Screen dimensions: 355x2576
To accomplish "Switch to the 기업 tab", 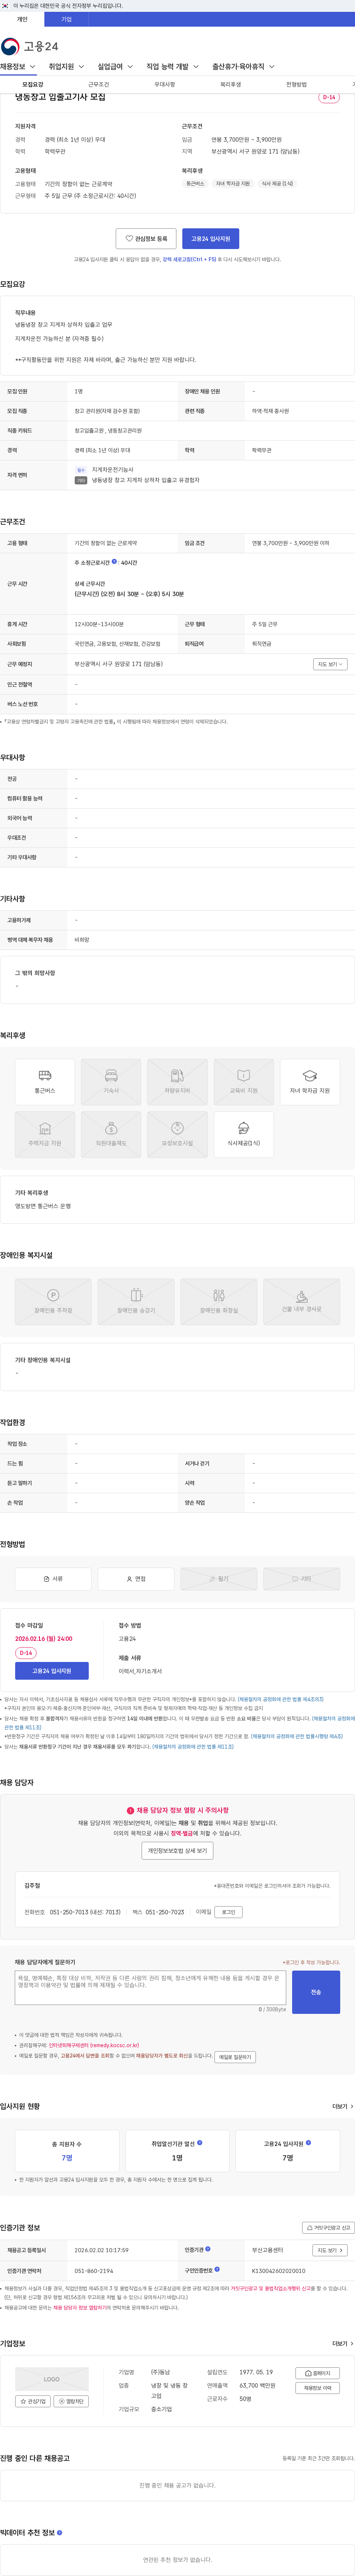I will [x=66, y=19].
